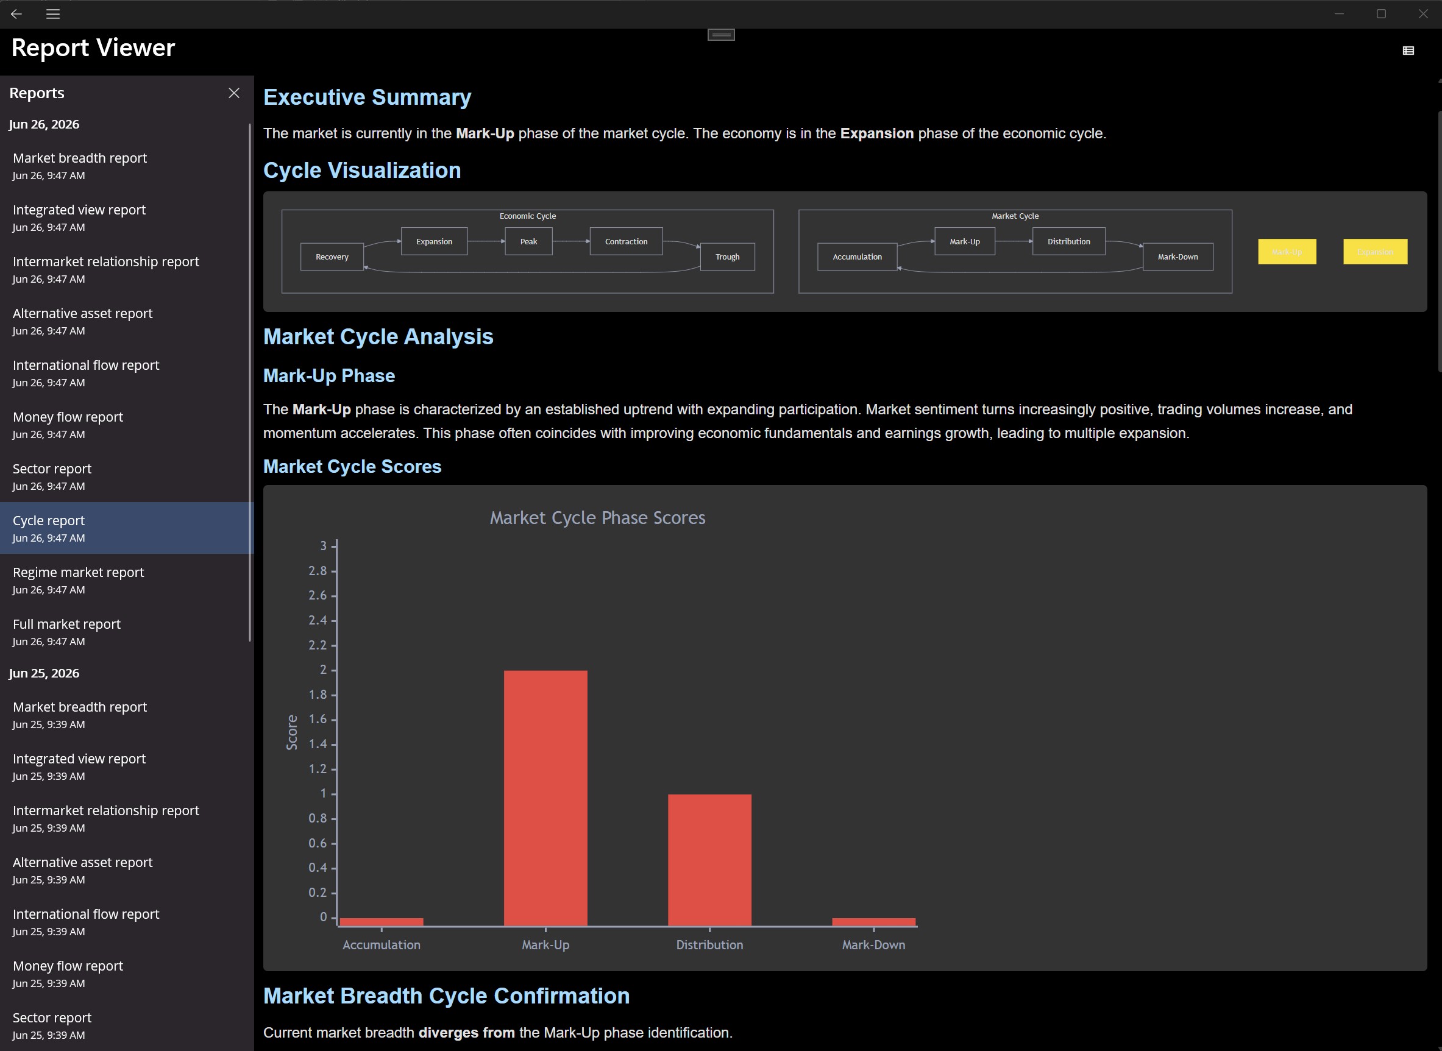Click the back arrow icon
The width and height of the screenshot is (1442, 1051).
click(16, 14)
